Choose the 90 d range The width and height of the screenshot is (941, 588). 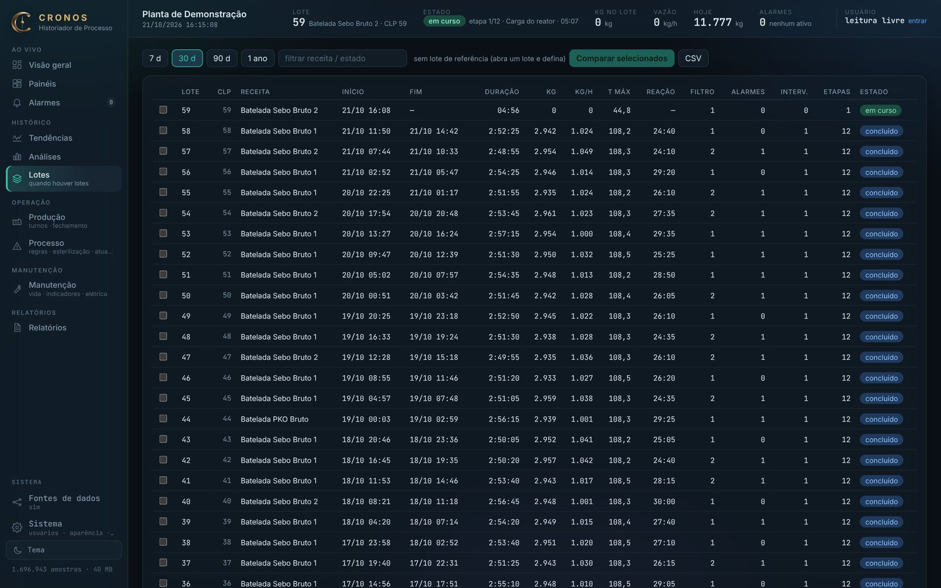pyautogui.click(x=222, y=58)
